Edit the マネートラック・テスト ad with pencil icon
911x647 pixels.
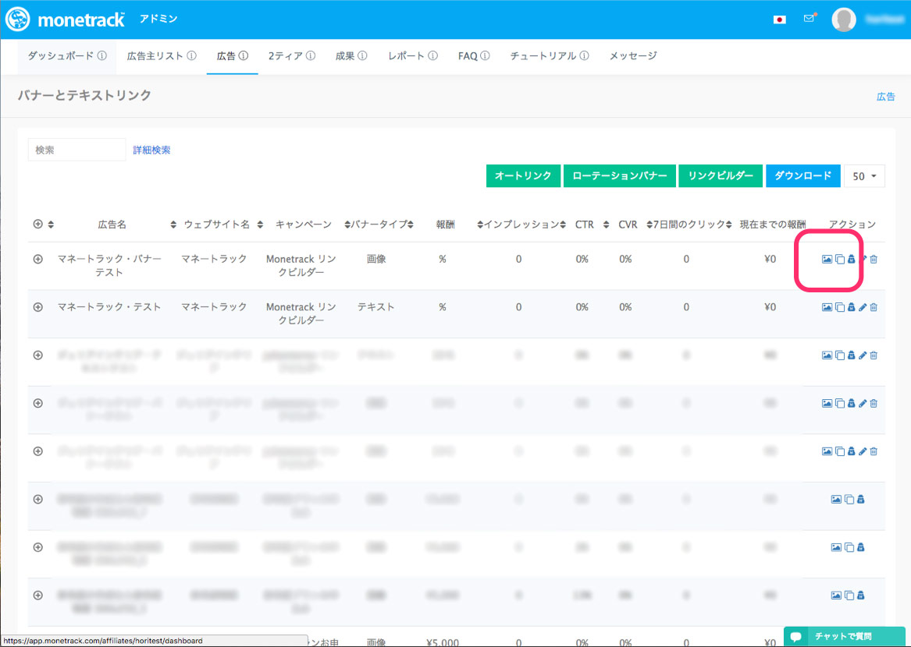pos(863,308)
